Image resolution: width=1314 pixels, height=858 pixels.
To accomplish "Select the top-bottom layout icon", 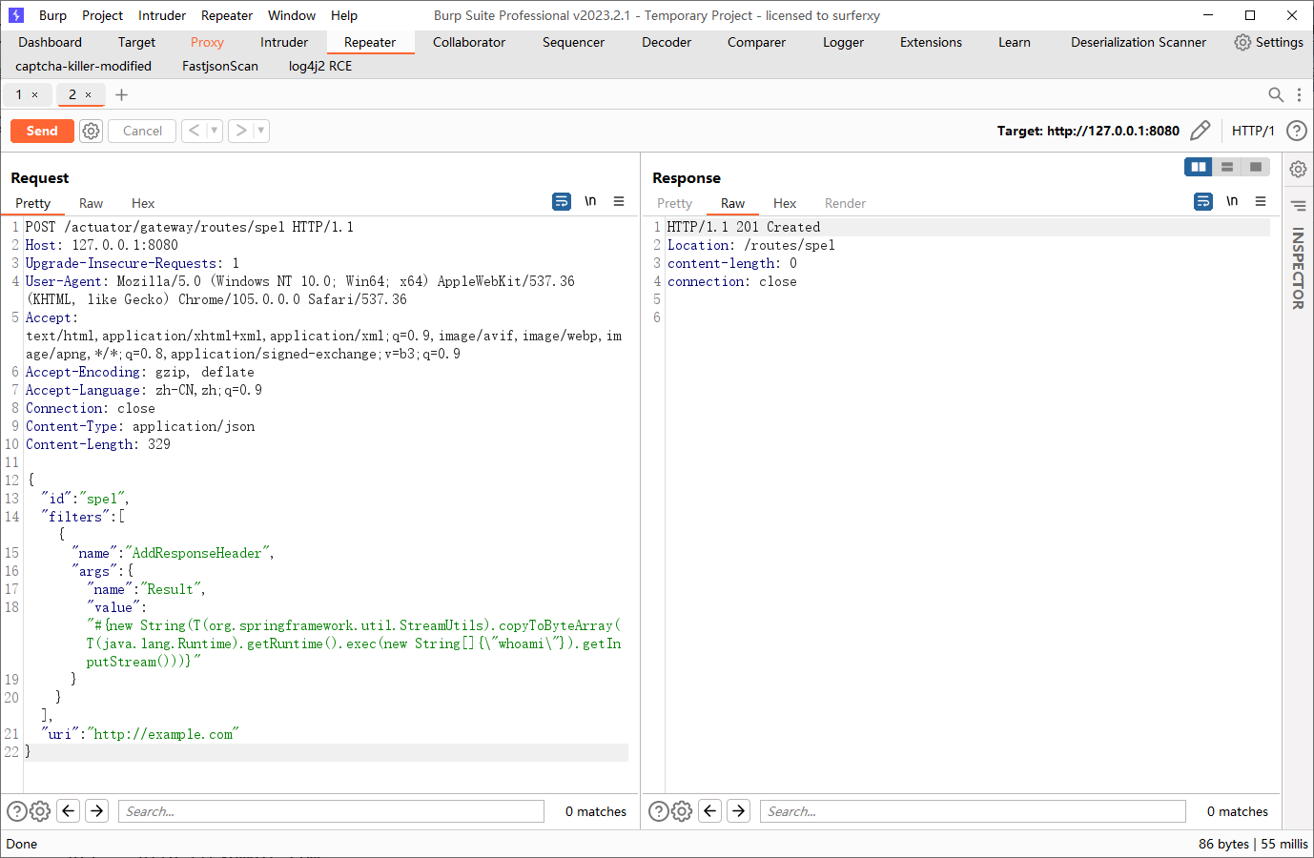I will 1227,167.
